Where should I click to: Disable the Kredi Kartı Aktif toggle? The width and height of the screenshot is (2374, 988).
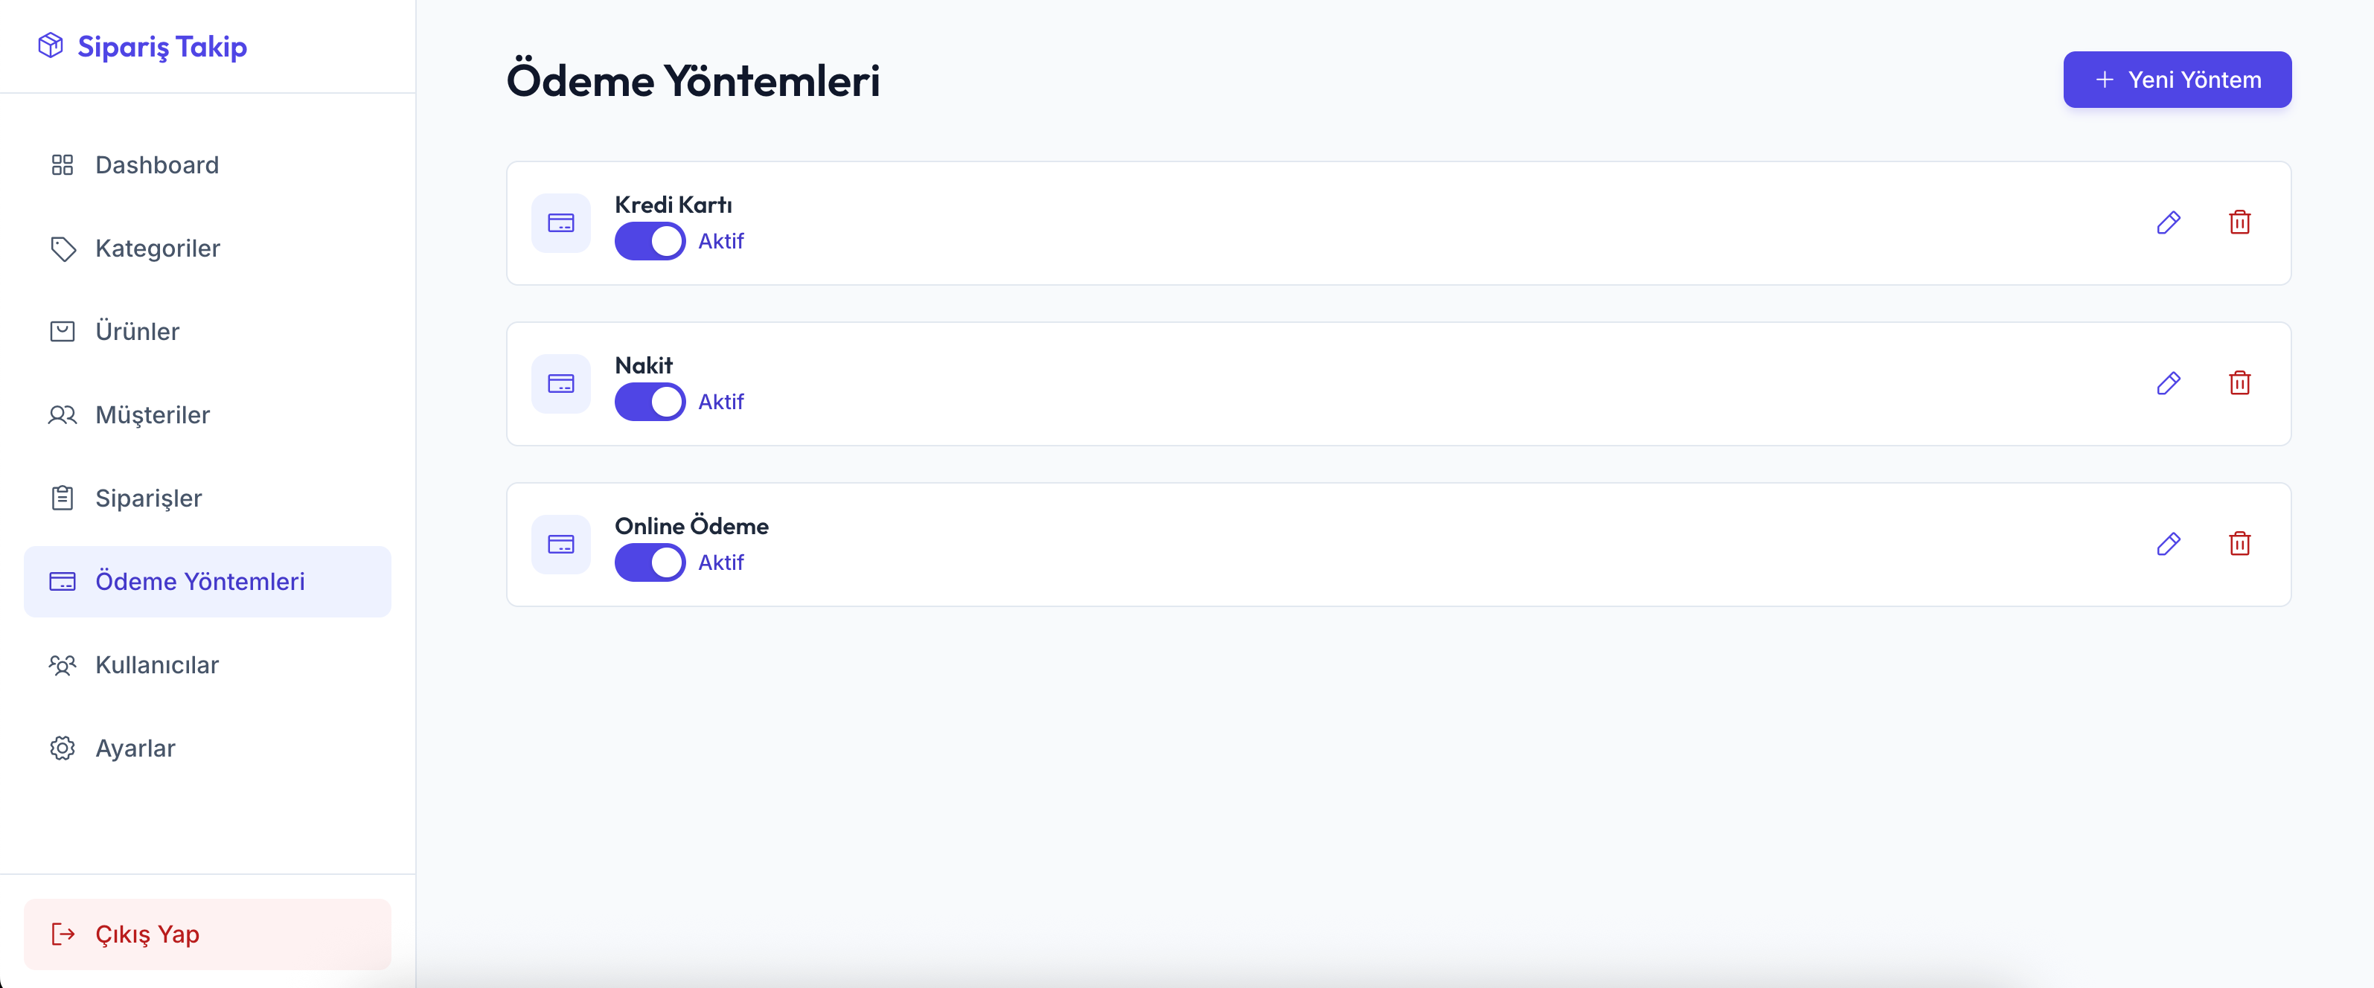[650, 242]
